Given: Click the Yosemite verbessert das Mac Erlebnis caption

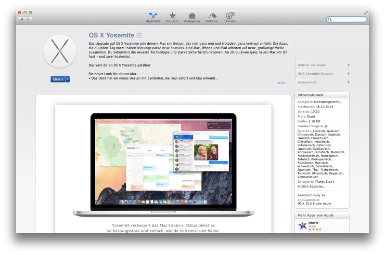Looking at the screenshot, I should 163,228.
